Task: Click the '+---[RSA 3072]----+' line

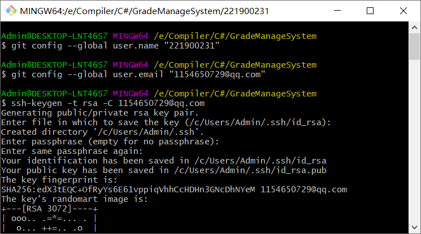Action: pos(49,209)
